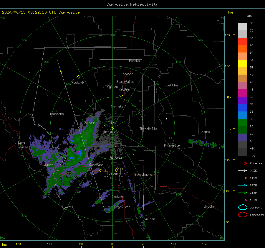
Task: Click the asterisk marker above Limestone
Action: [x=56, y=111]
